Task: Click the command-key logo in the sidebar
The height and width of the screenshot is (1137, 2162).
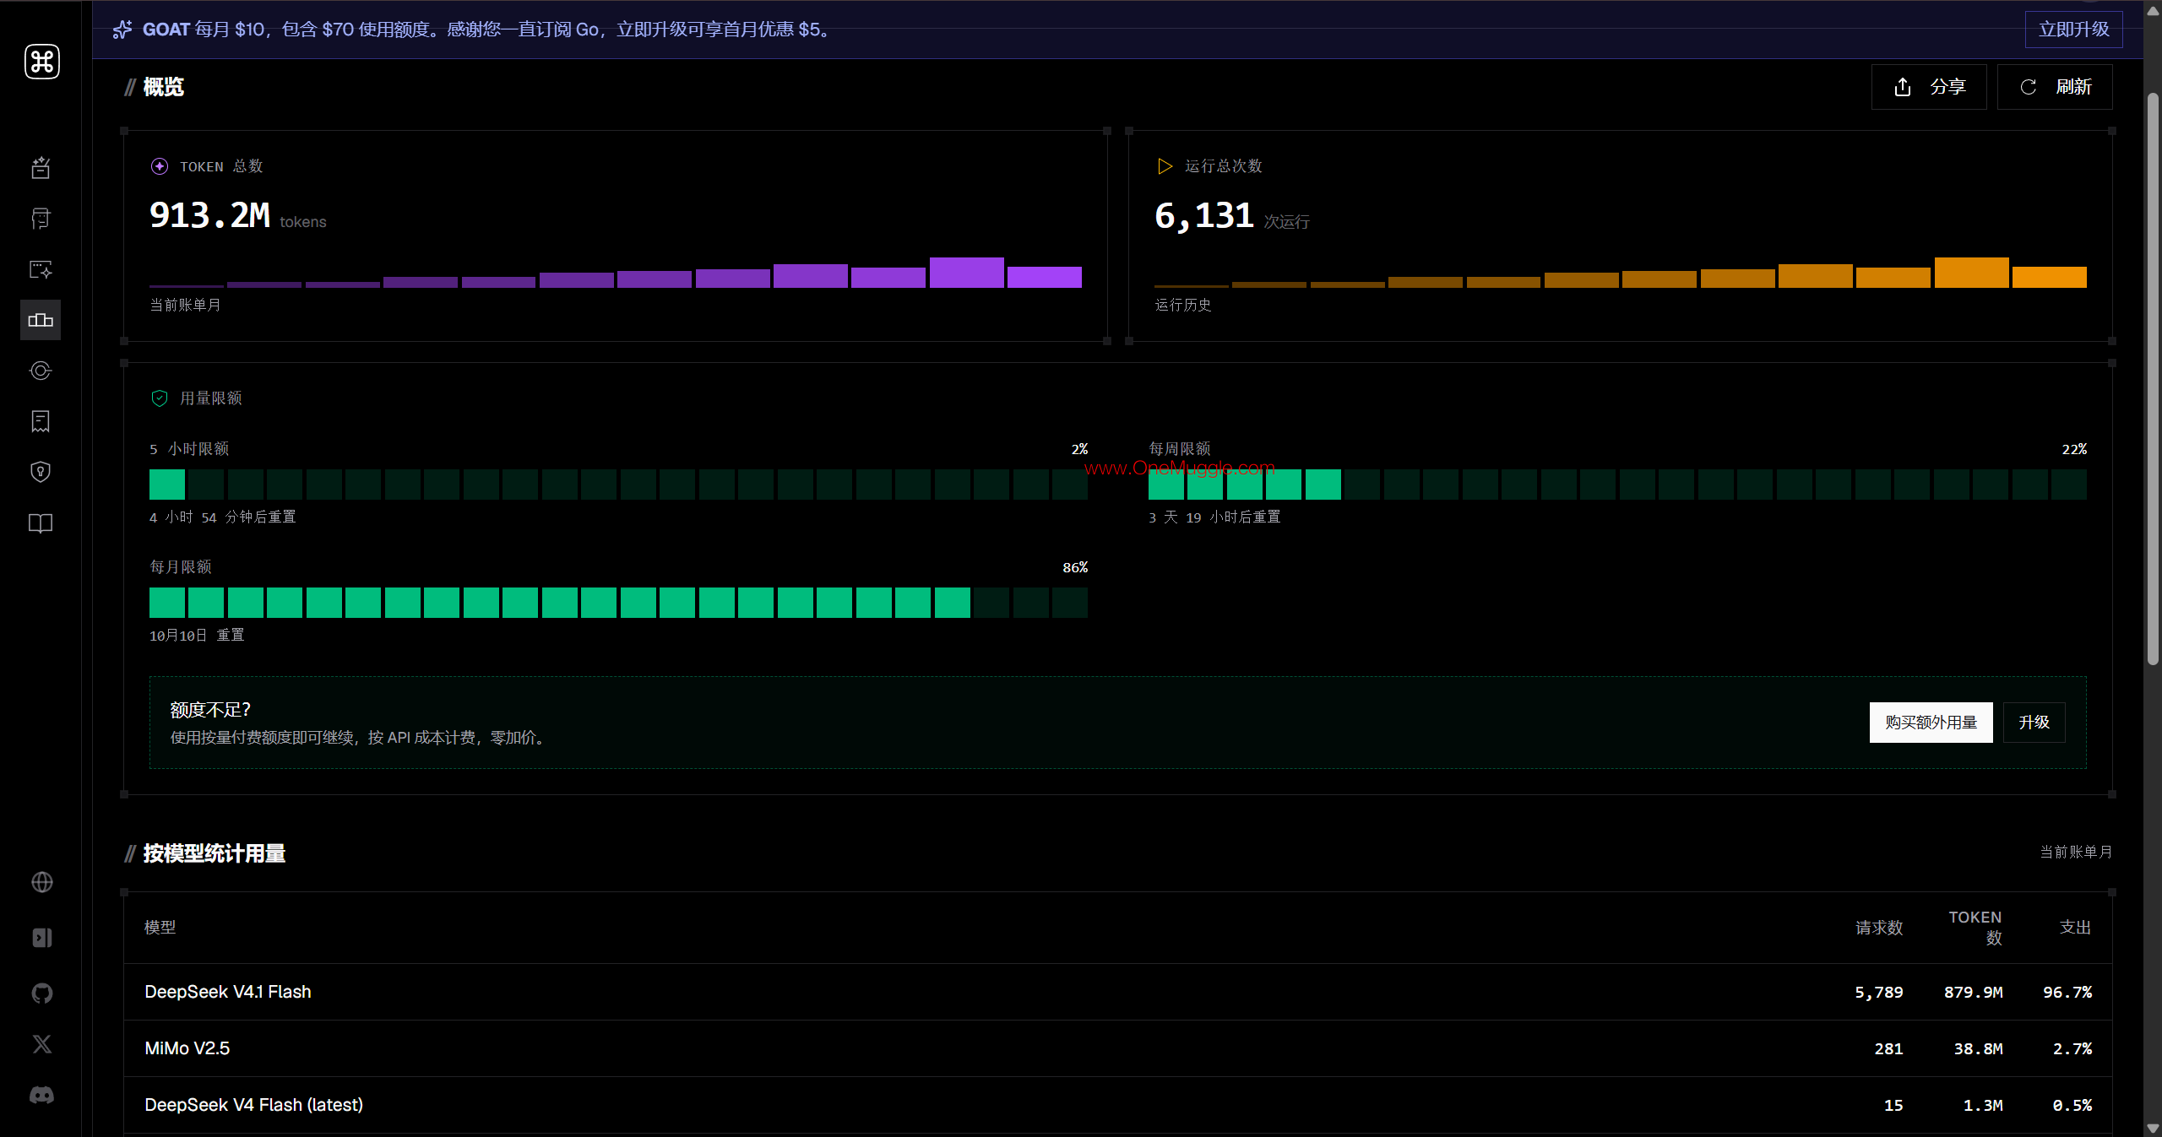Action: coord(41,62)
